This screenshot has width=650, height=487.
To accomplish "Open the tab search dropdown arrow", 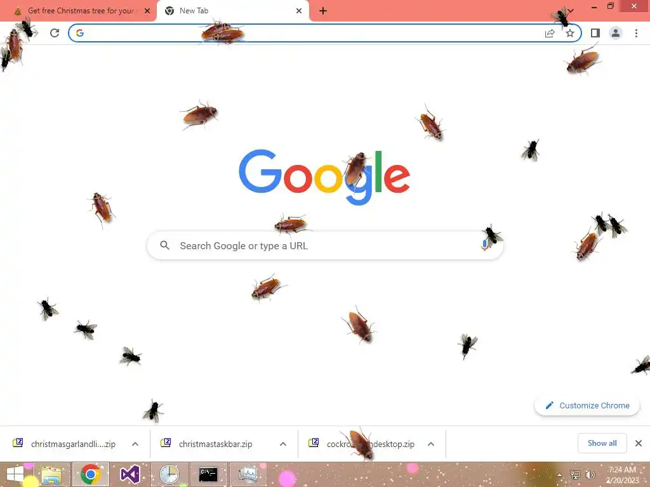I will pos(571,11).
